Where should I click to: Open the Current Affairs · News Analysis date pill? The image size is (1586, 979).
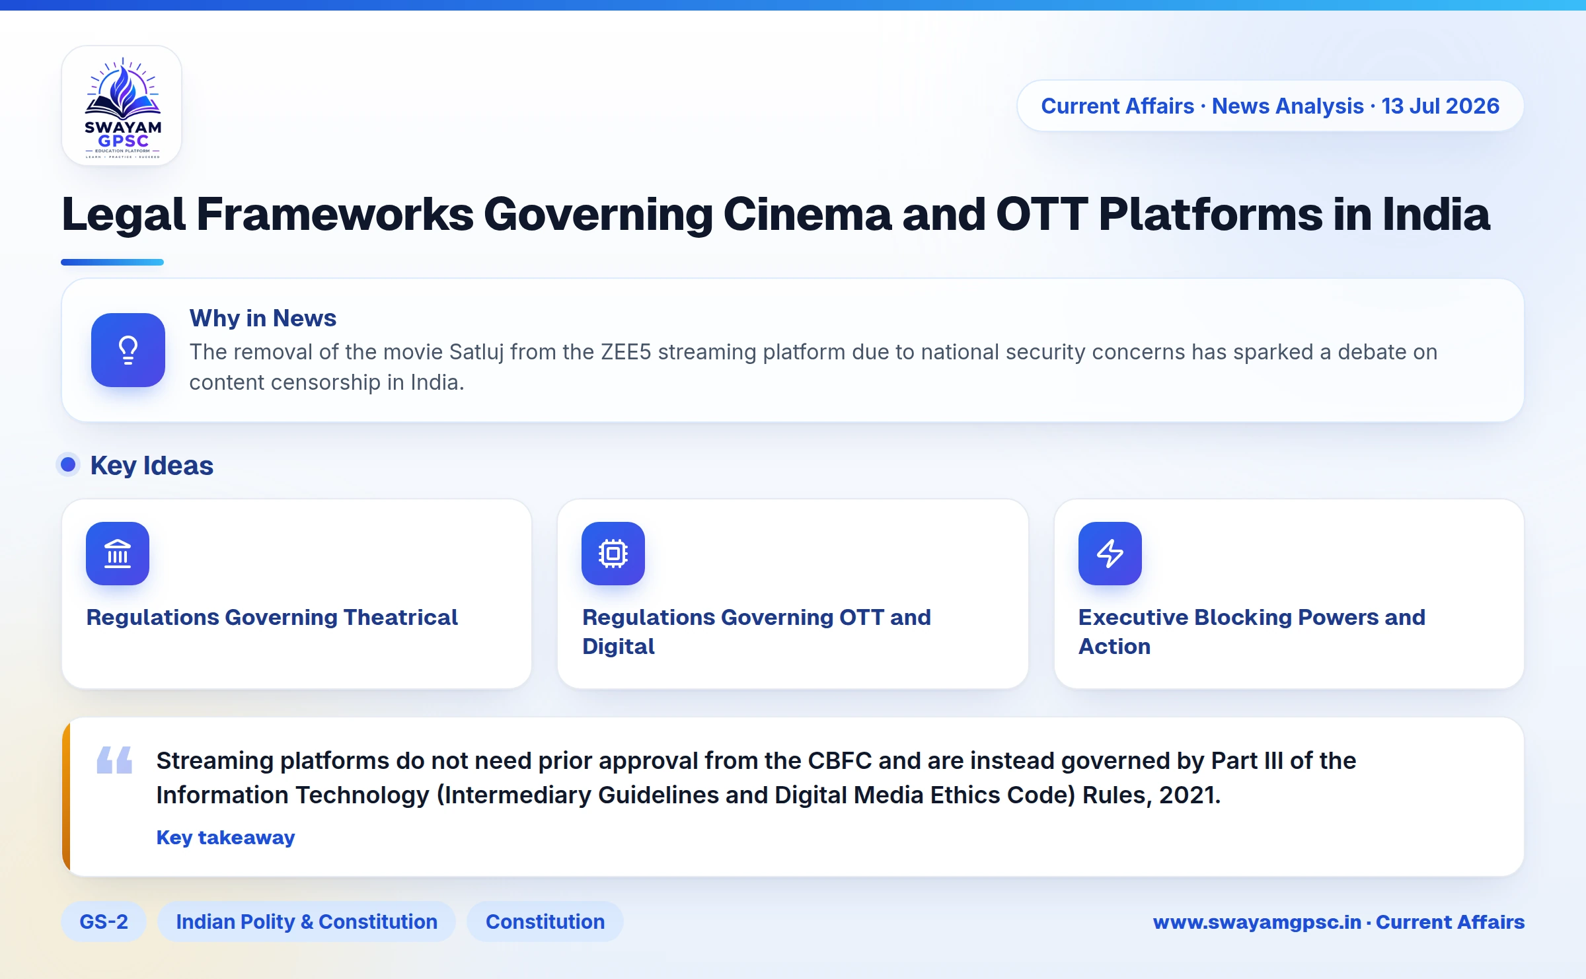click(1270, 106)
